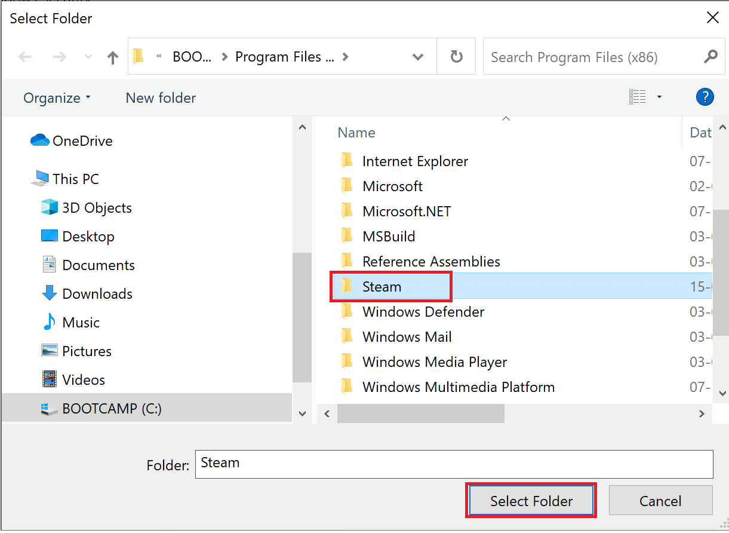This screenshot has width=729, height=533.
Task: Select the Windows Defender folder
Action: [423, 311]
